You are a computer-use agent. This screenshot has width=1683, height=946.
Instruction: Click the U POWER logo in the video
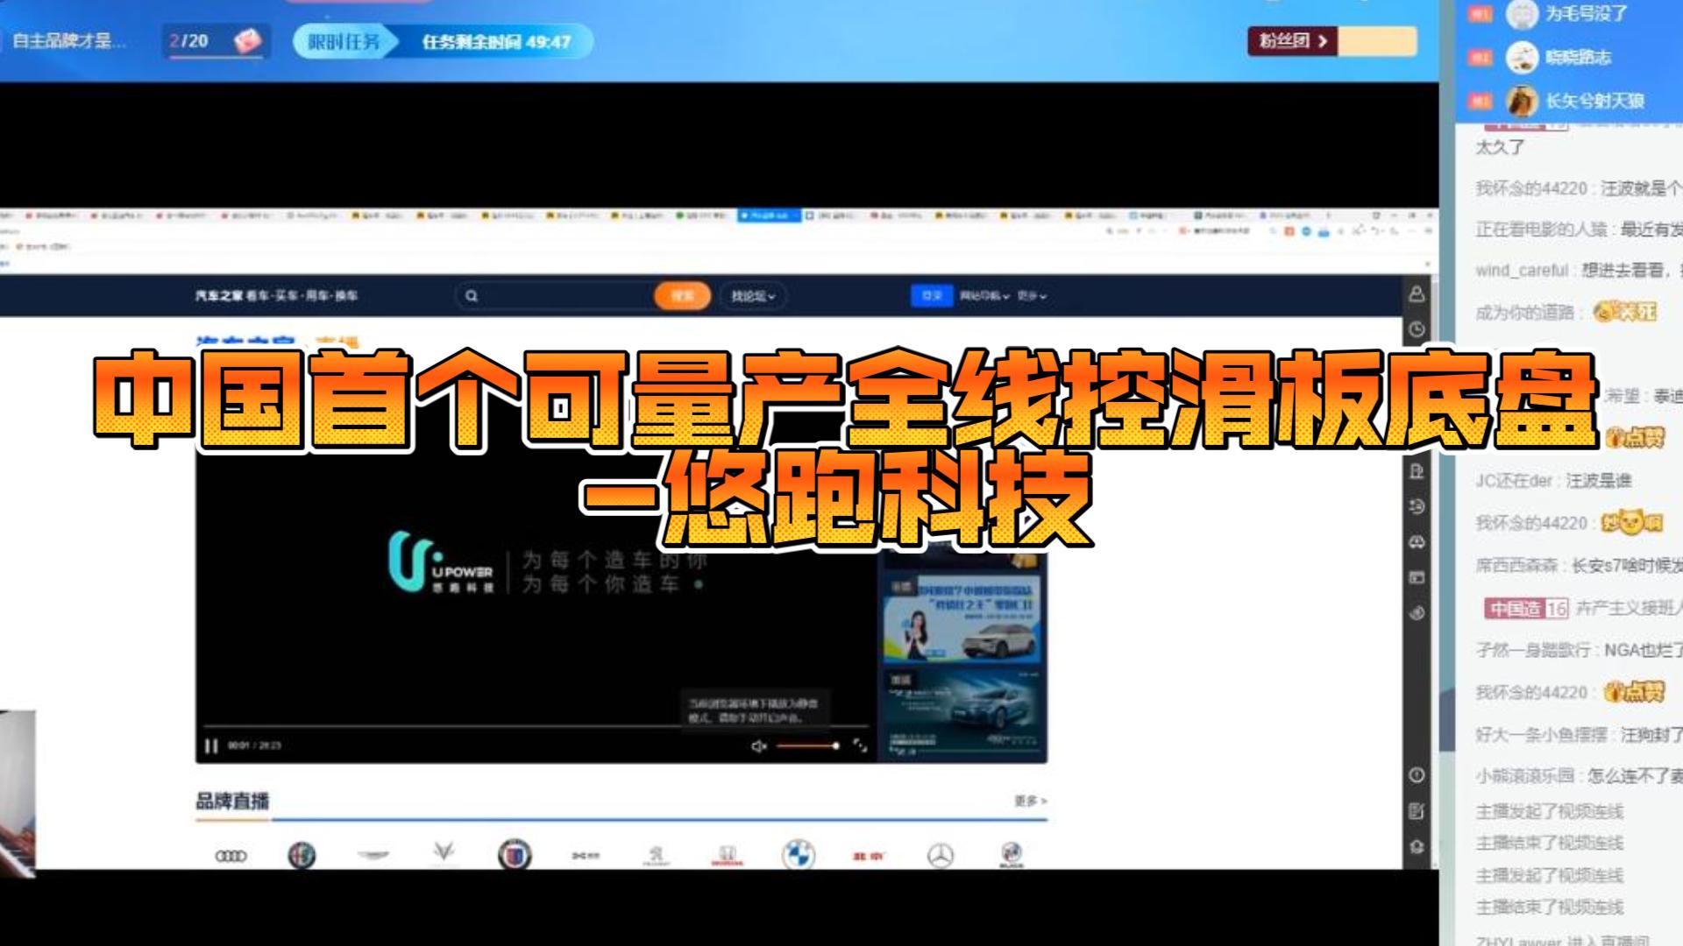(x=440, y=562)
